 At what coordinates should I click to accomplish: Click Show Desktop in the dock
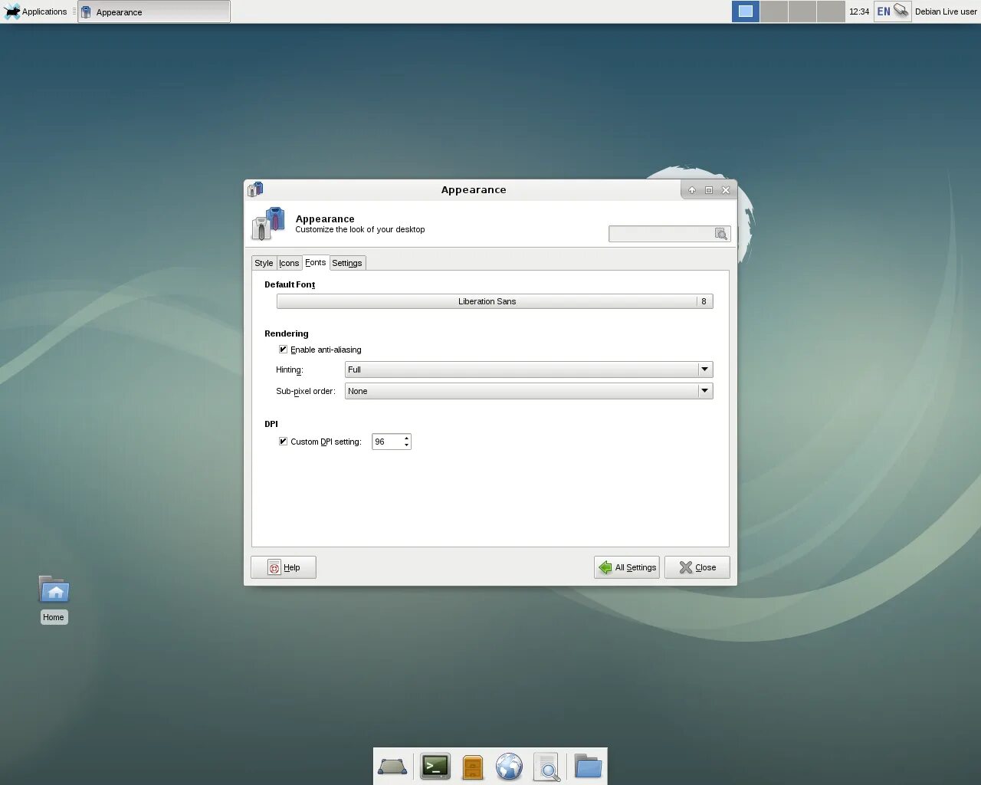[x=392, y=767]
